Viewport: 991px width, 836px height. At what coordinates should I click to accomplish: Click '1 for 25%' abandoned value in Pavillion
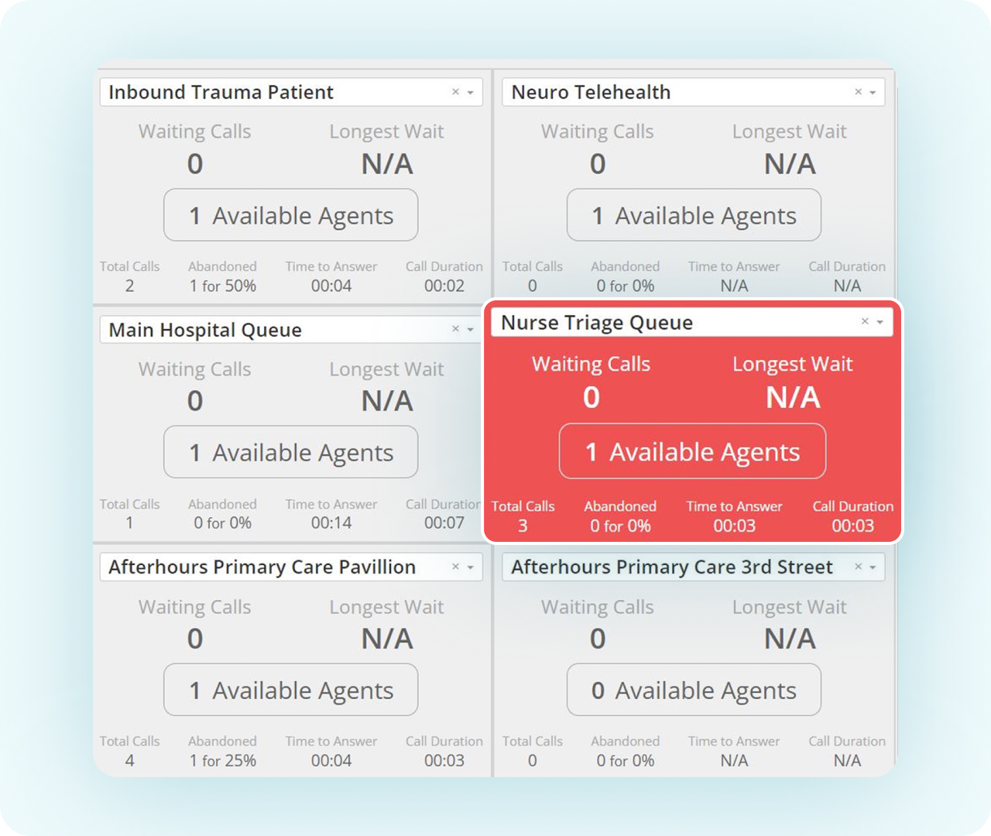(x=223, y=761)
